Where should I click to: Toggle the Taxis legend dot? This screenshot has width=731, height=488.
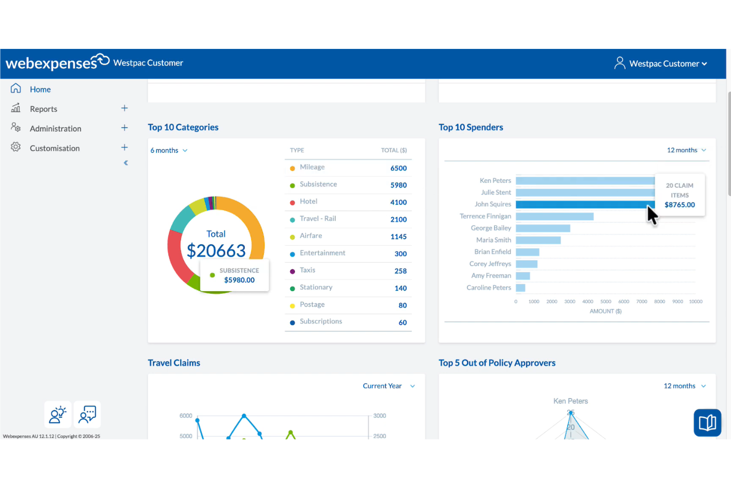point(292,270)
